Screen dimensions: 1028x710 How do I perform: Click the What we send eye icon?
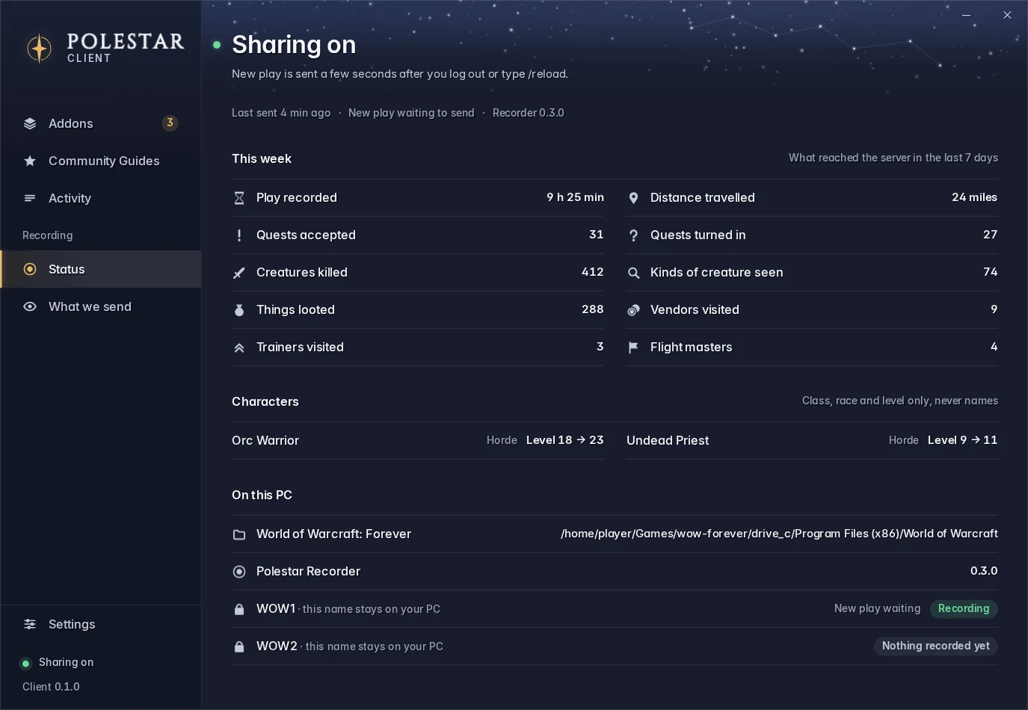point(30,306)
